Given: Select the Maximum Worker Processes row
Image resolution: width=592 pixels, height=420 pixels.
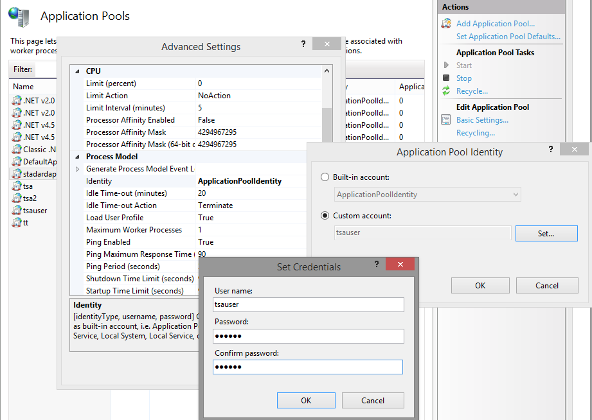Looking at the screenshot, I should click(195, 230).
